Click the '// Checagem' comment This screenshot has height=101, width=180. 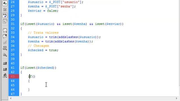coord(39,46)
